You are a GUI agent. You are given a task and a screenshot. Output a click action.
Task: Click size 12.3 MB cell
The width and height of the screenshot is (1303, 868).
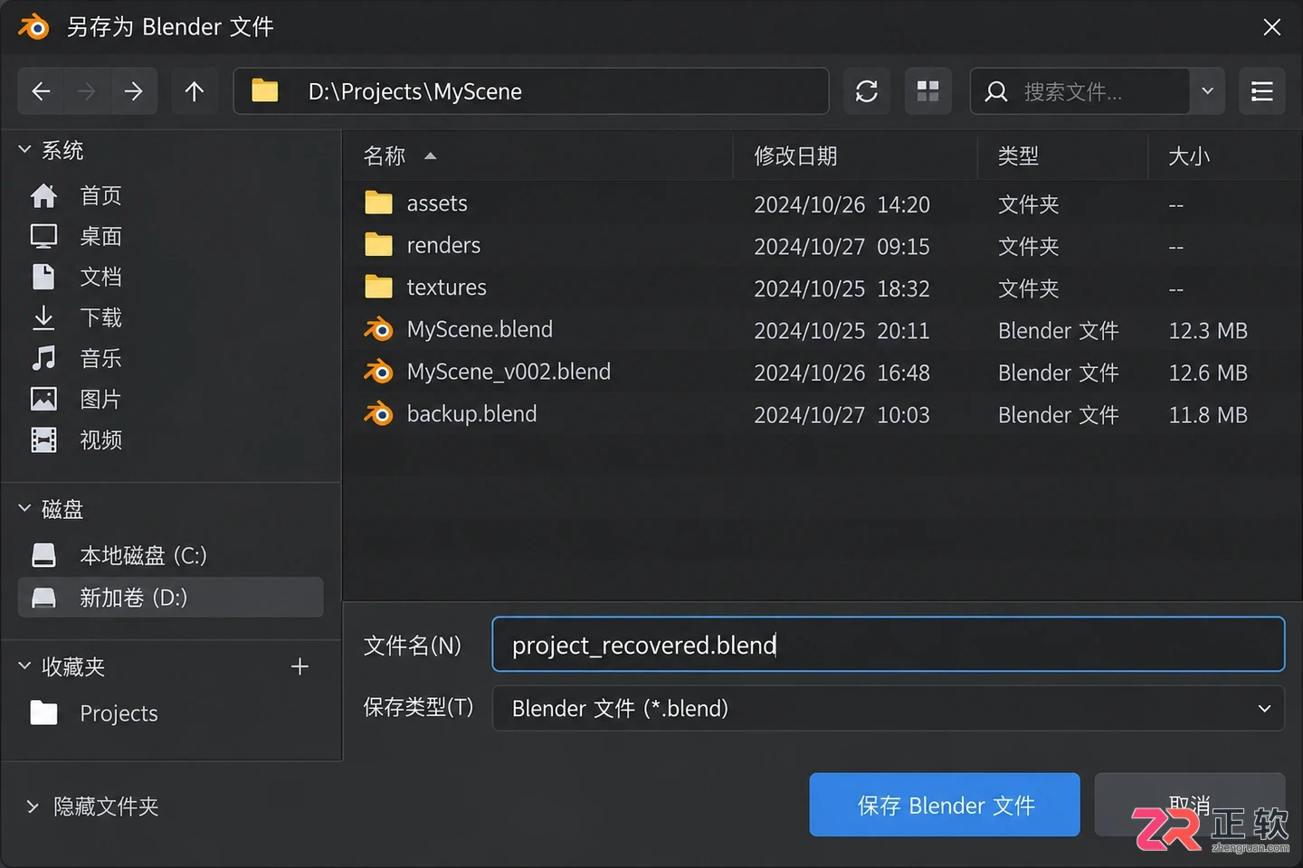tap(1207, 331)
